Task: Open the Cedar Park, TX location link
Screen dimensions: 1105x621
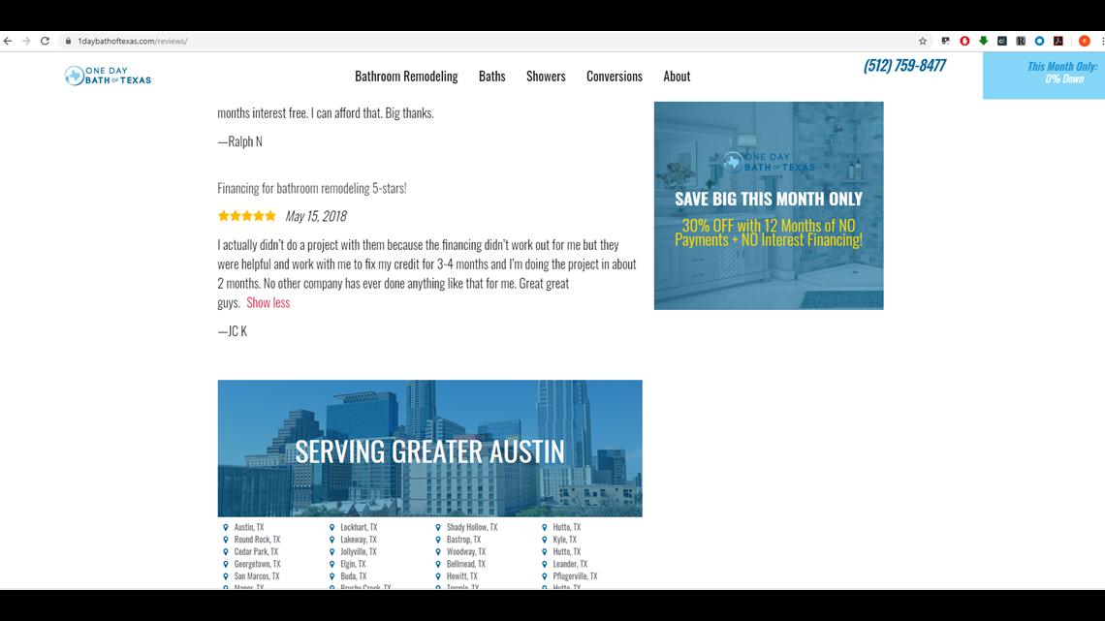Action: pyautogui.click(x=256, y=552)
